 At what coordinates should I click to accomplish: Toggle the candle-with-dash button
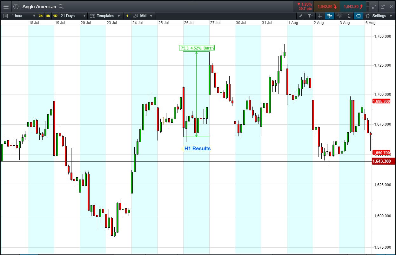349,16
